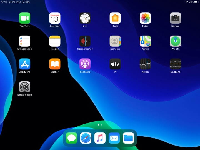200x150 pixels.
Task: Launch the Podcasts app
Action: (x=85, y=64)
